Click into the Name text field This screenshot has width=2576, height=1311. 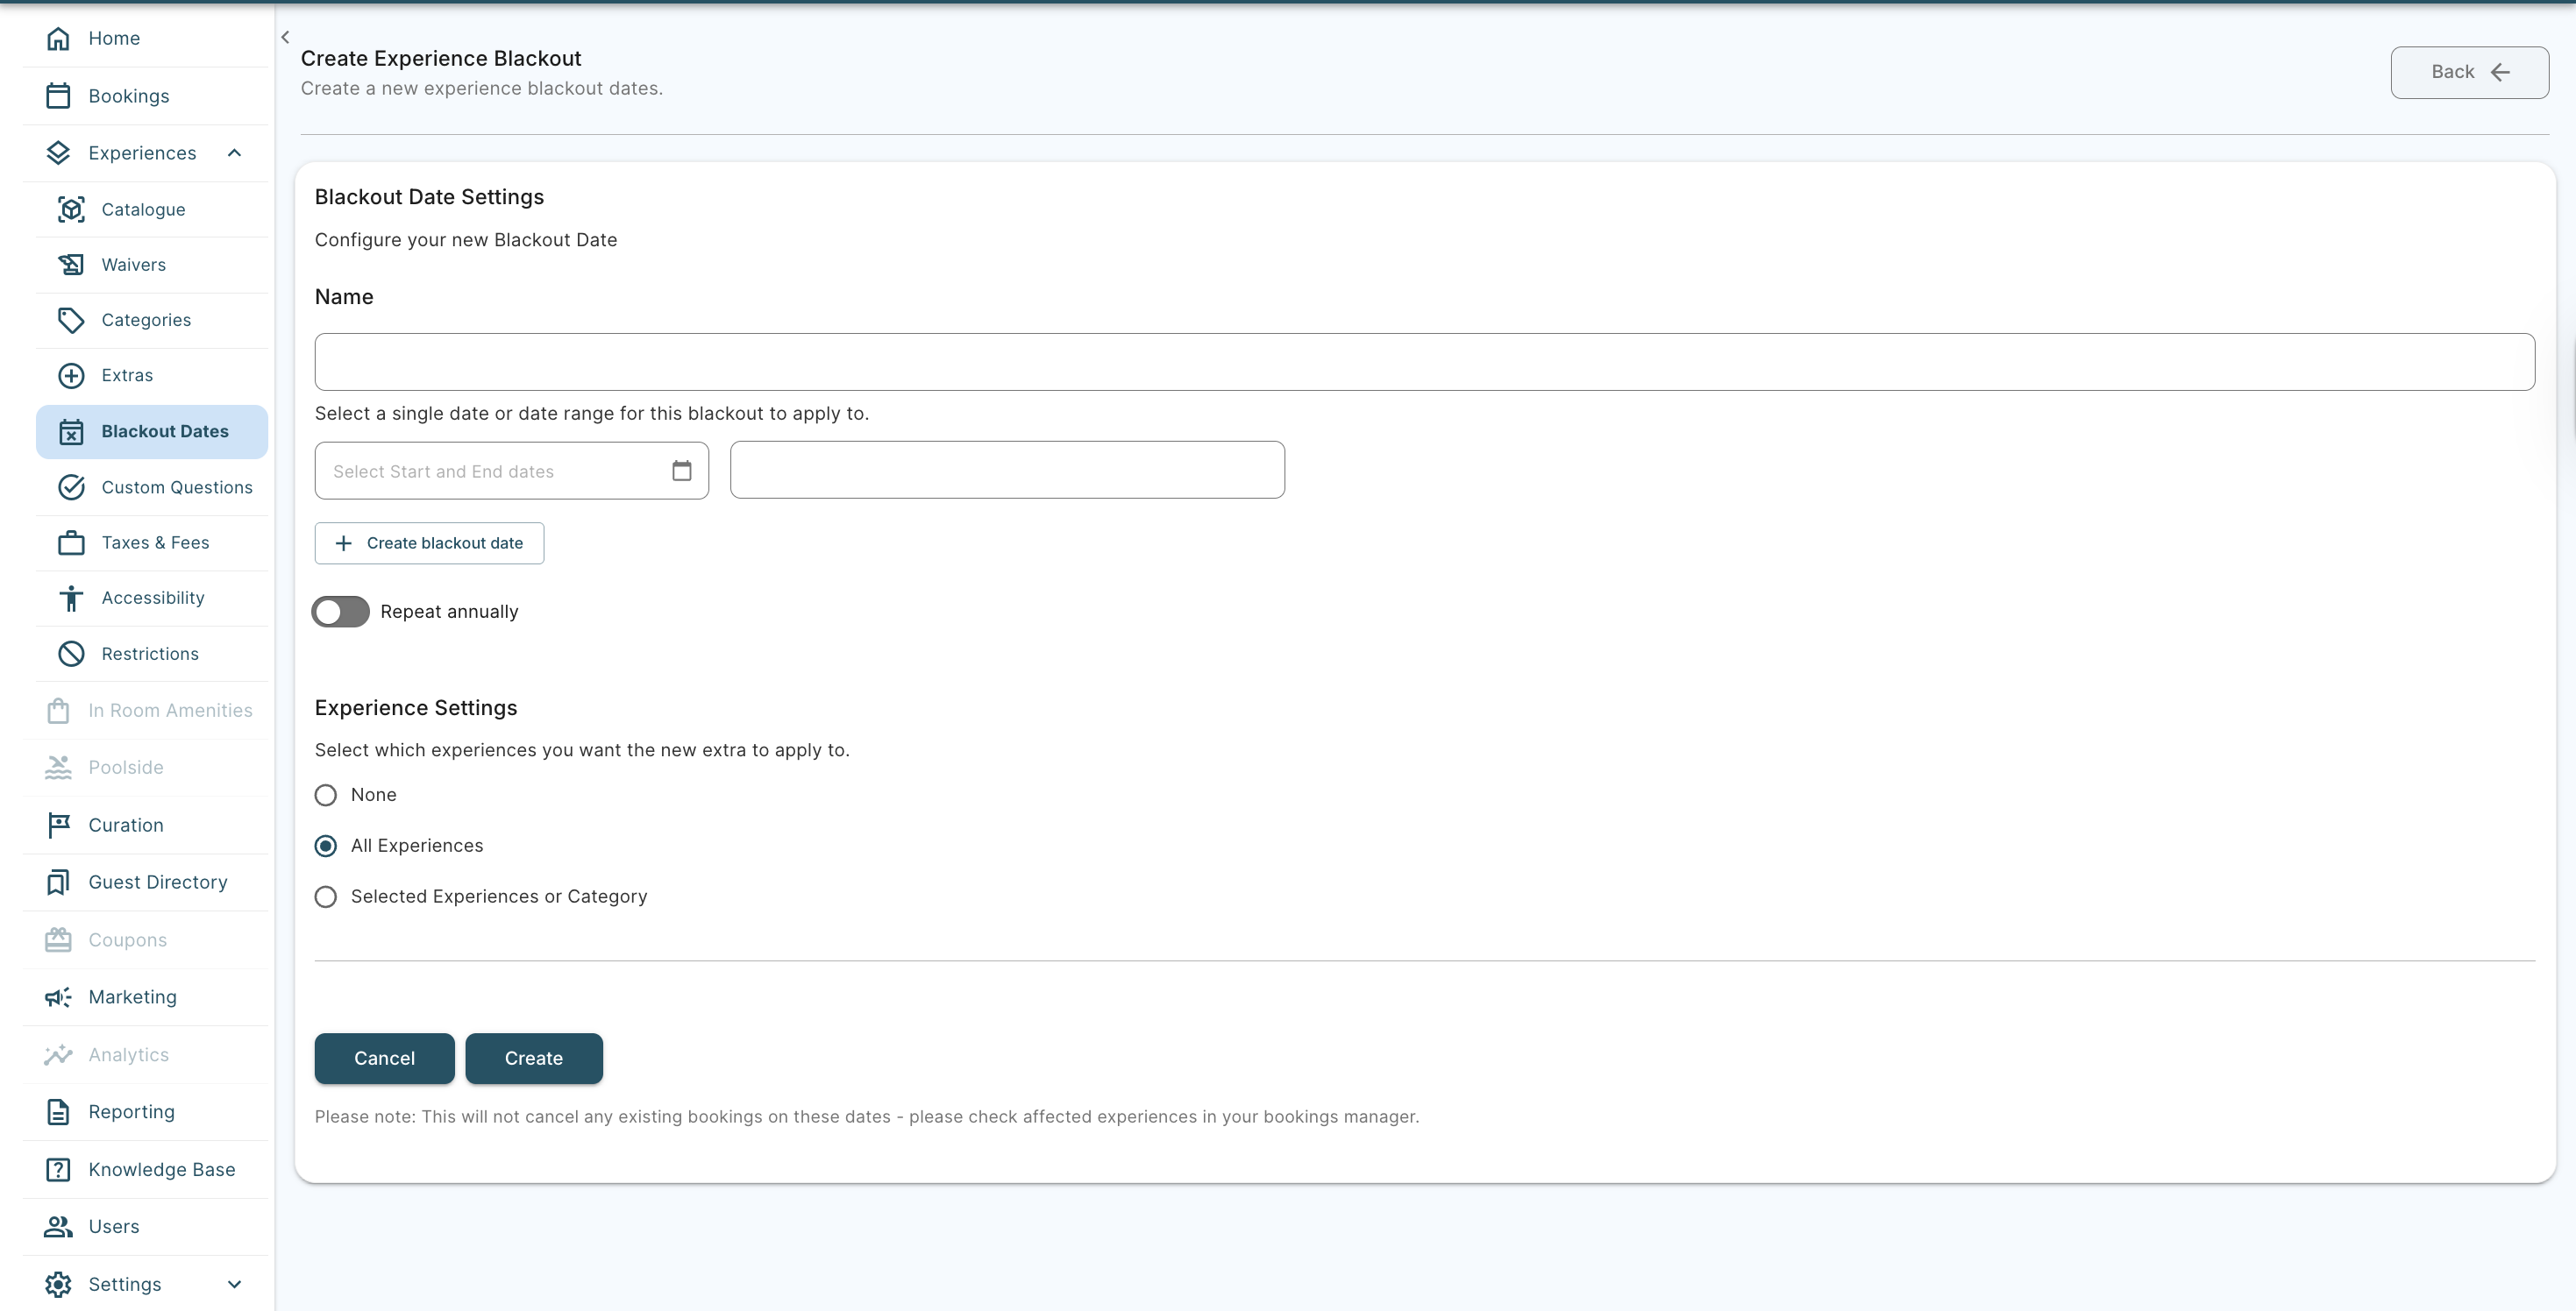point(1424,362)
